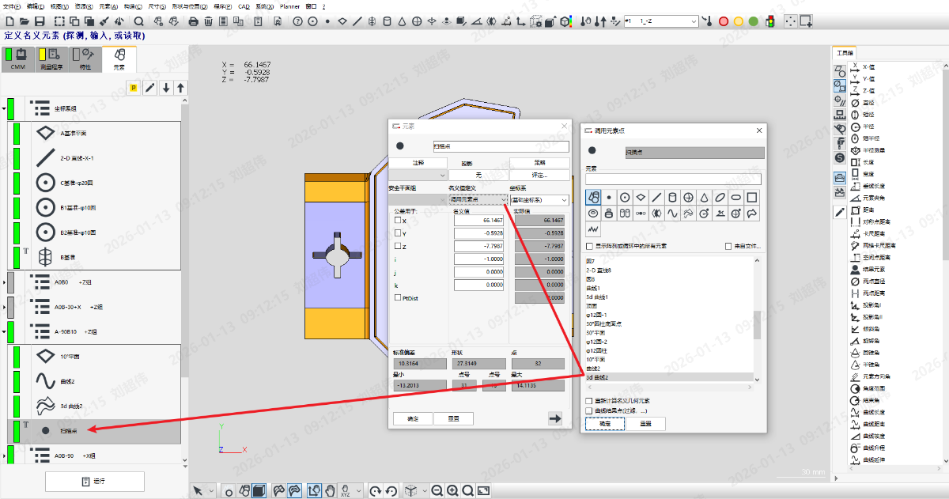Click the red status light in the toolbar
Image resolution: width=949 pixels, height=499 pixels.
[x=723, y=21]
